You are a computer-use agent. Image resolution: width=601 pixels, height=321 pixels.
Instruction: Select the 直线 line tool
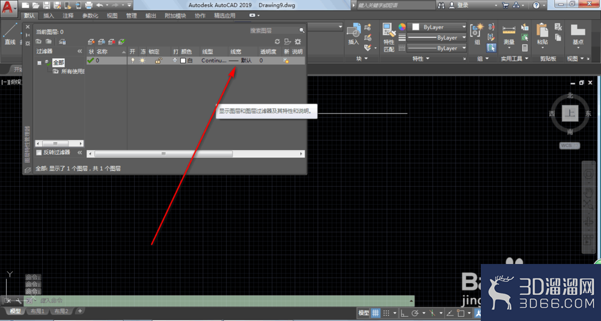click(10, 34)
